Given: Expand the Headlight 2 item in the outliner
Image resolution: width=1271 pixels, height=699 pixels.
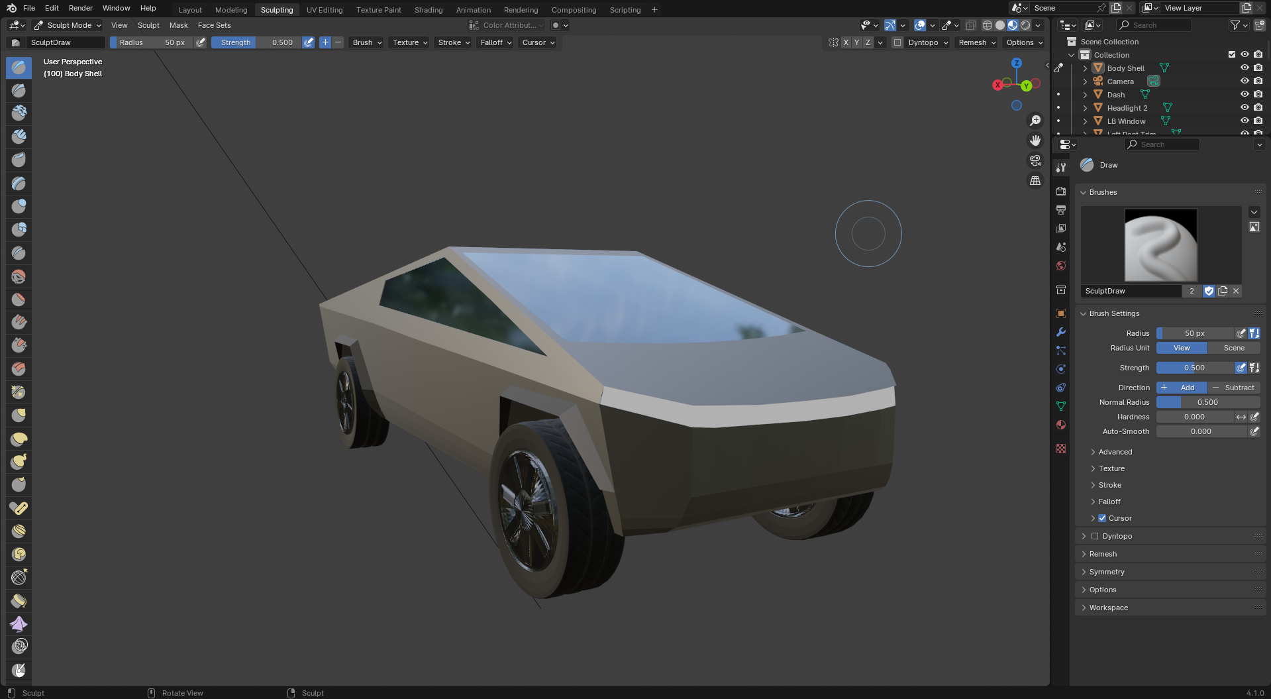Looking at the screenshot, I should point(1085,108).
